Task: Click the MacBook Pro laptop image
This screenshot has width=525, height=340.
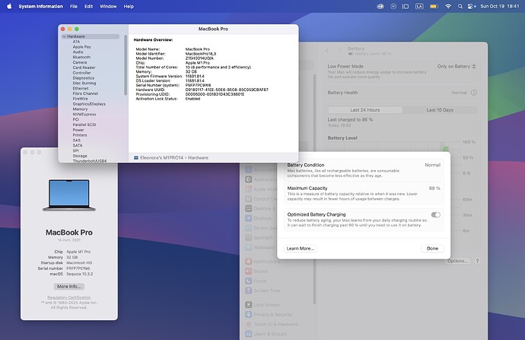Action: (x=70, y=195)
